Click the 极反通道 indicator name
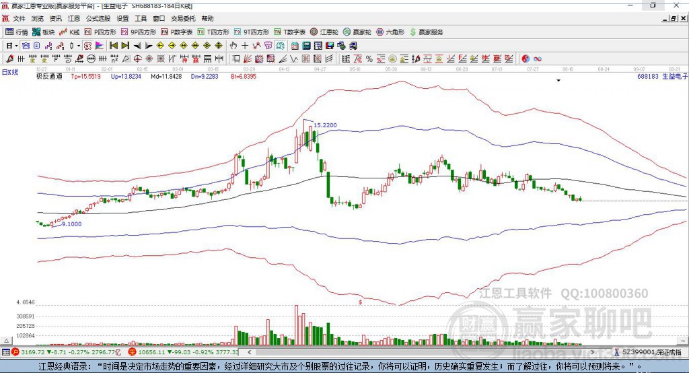Screen dimensions: 689x373 click(x=49, y=76)
